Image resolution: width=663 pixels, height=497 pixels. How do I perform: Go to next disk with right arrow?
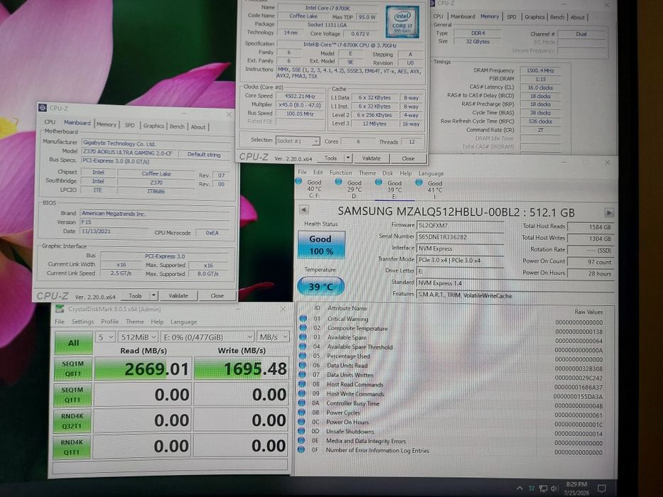[608, 212]
